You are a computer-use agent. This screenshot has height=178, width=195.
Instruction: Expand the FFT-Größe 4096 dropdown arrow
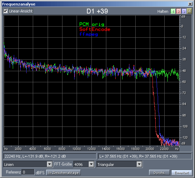(91, 164)
